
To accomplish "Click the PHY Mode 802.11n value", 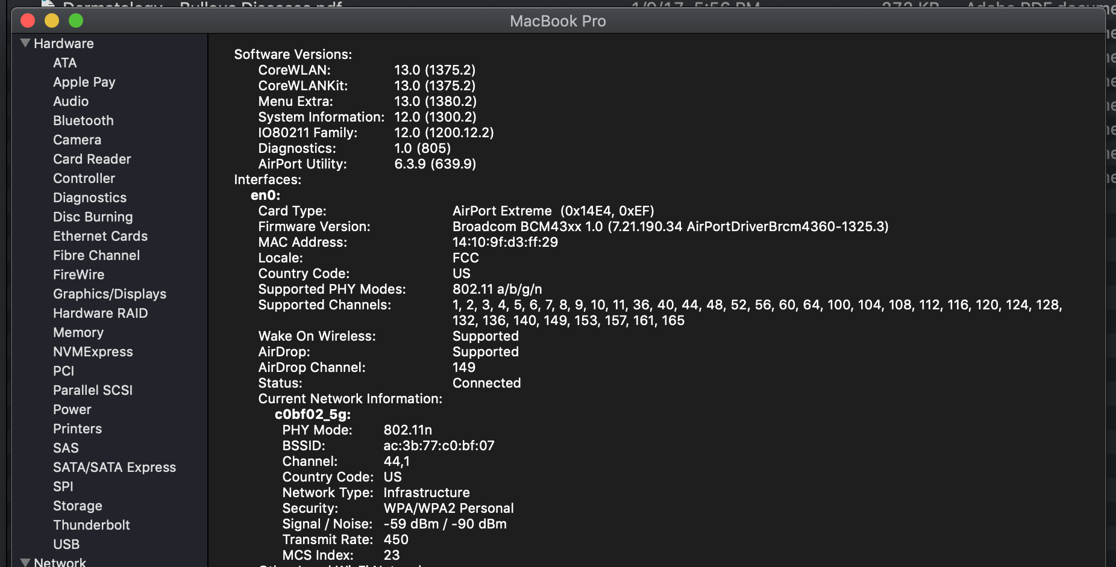I will 408,430.
